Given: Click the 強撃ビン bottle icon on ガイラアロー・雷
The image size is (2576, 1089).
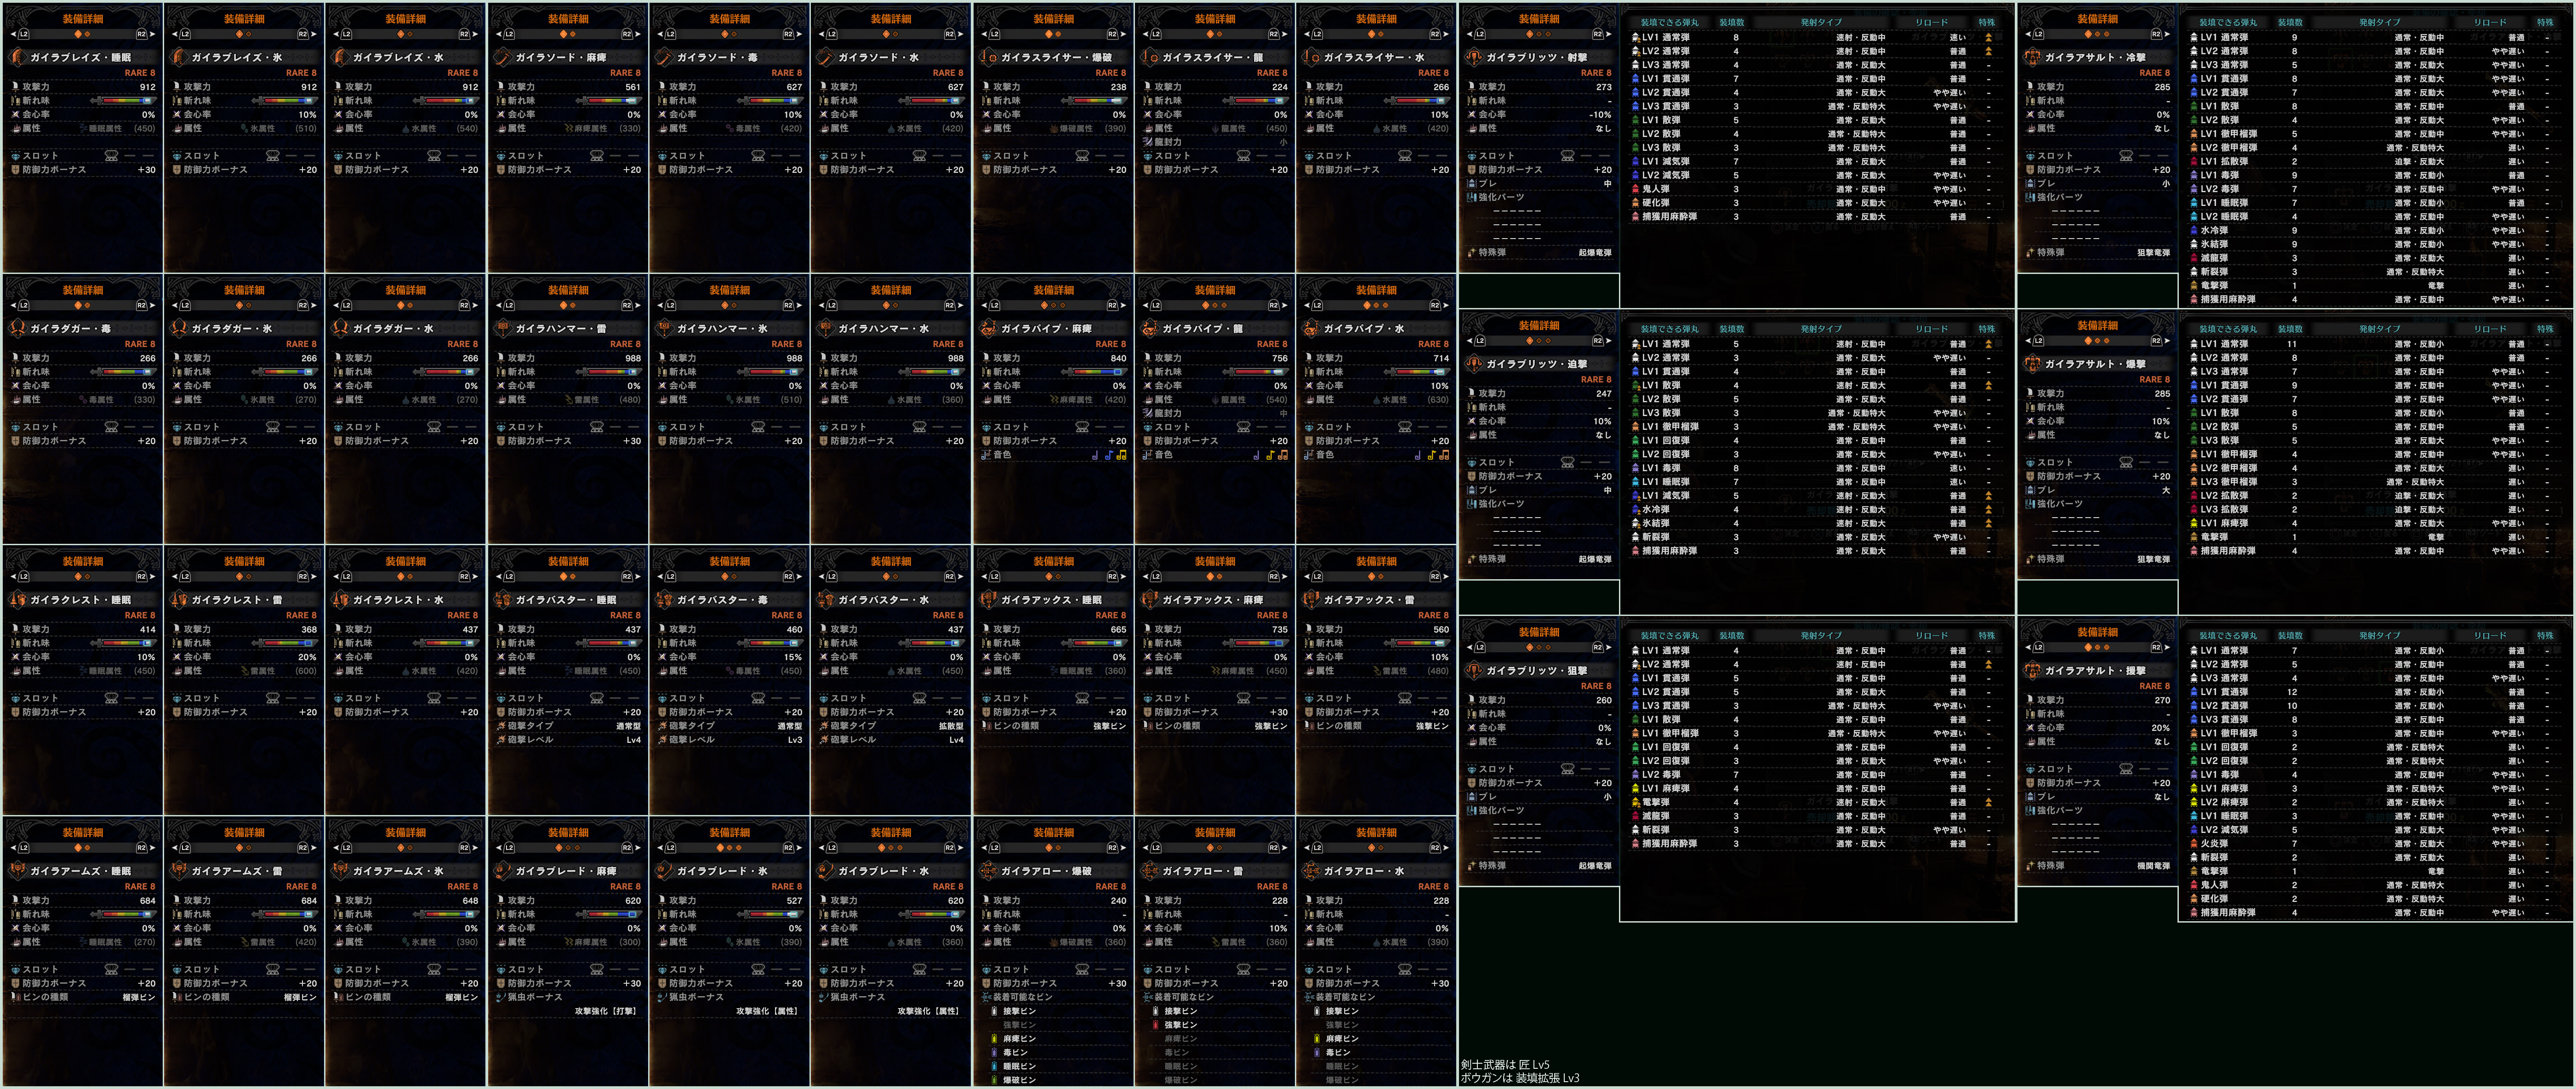Looking at the screenshot, I should (x=1155, y=1025).
